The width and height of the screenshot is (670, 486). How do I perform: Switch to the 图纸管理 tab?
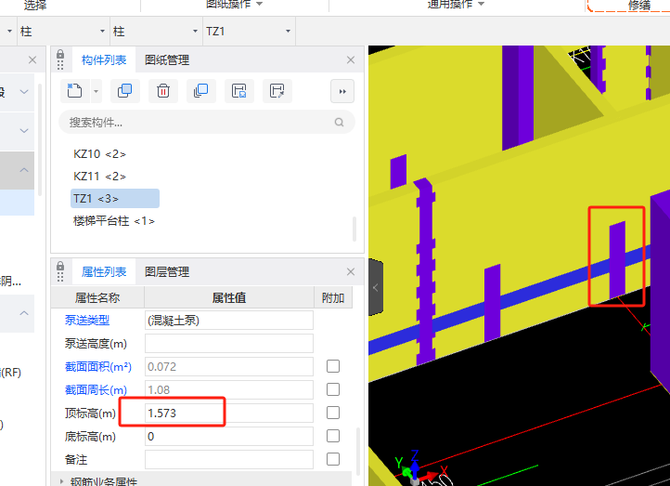pyautogui.click(x=167, y=59)
